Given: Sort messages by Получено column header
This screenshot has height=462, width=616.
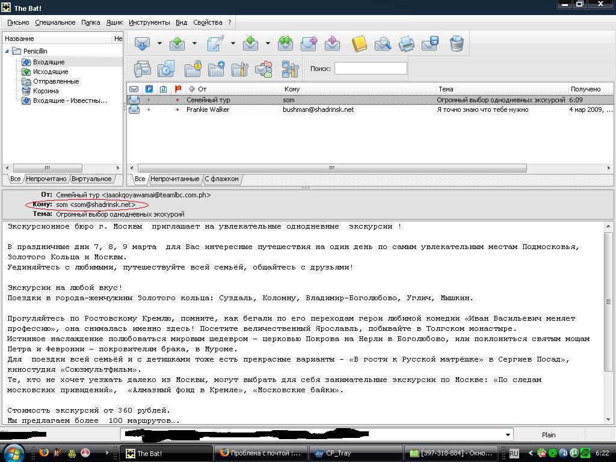Looking at the screenshot, I should point(591,89).
